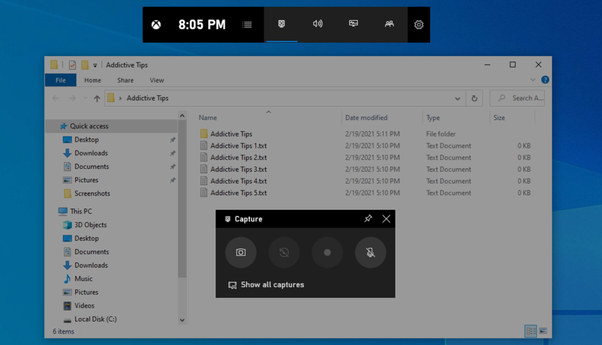Go up one folder level
602x345 pixels.
click(97, 98)
